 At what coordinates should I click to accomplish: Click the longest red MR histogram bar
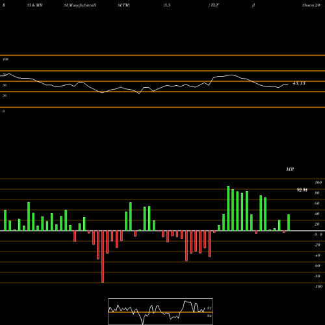coord(103,257)
